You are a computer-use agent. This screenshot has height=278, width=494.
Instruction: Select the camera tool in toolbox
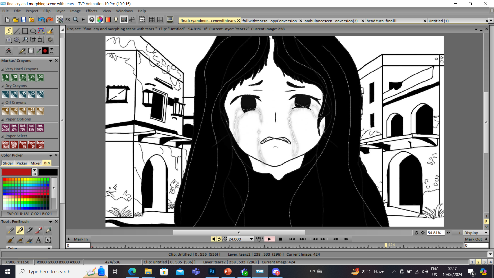point(50,40)
